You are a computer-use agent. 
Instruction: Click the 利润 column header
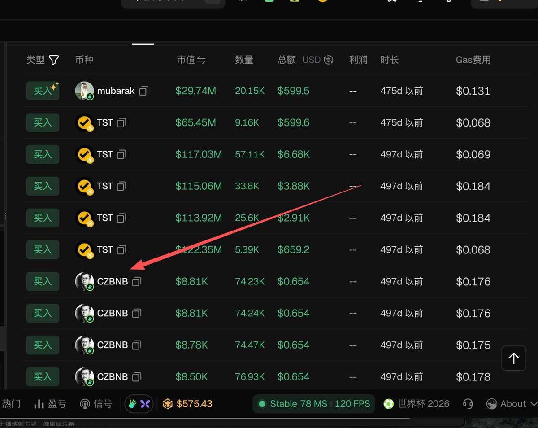click(358, 60)
